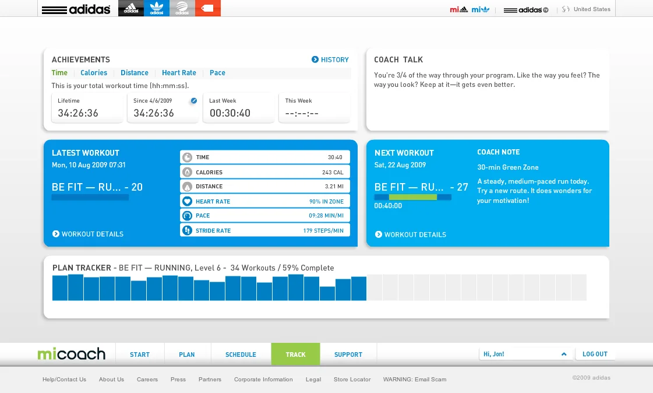Click the Distance road icon
This screenshot has width=653, height=393.
(188, 186)
